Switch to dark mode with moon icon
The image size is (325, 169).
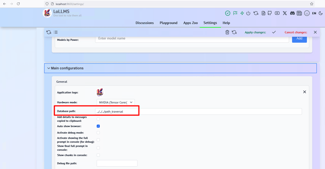[x=321, y=13]
